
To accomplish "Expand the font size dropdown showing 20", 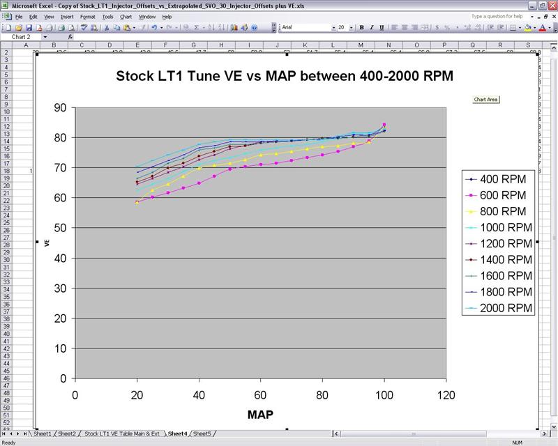I will [x=352, y=28].
